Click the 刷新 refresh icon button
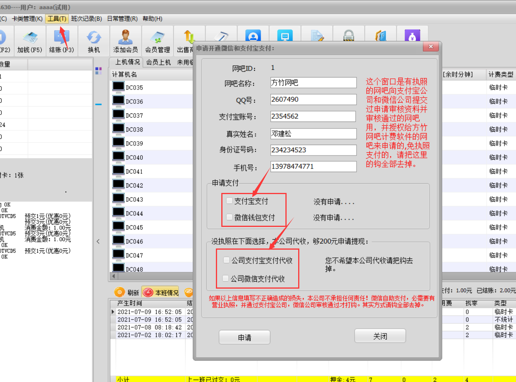 click(x=120, y=292)
